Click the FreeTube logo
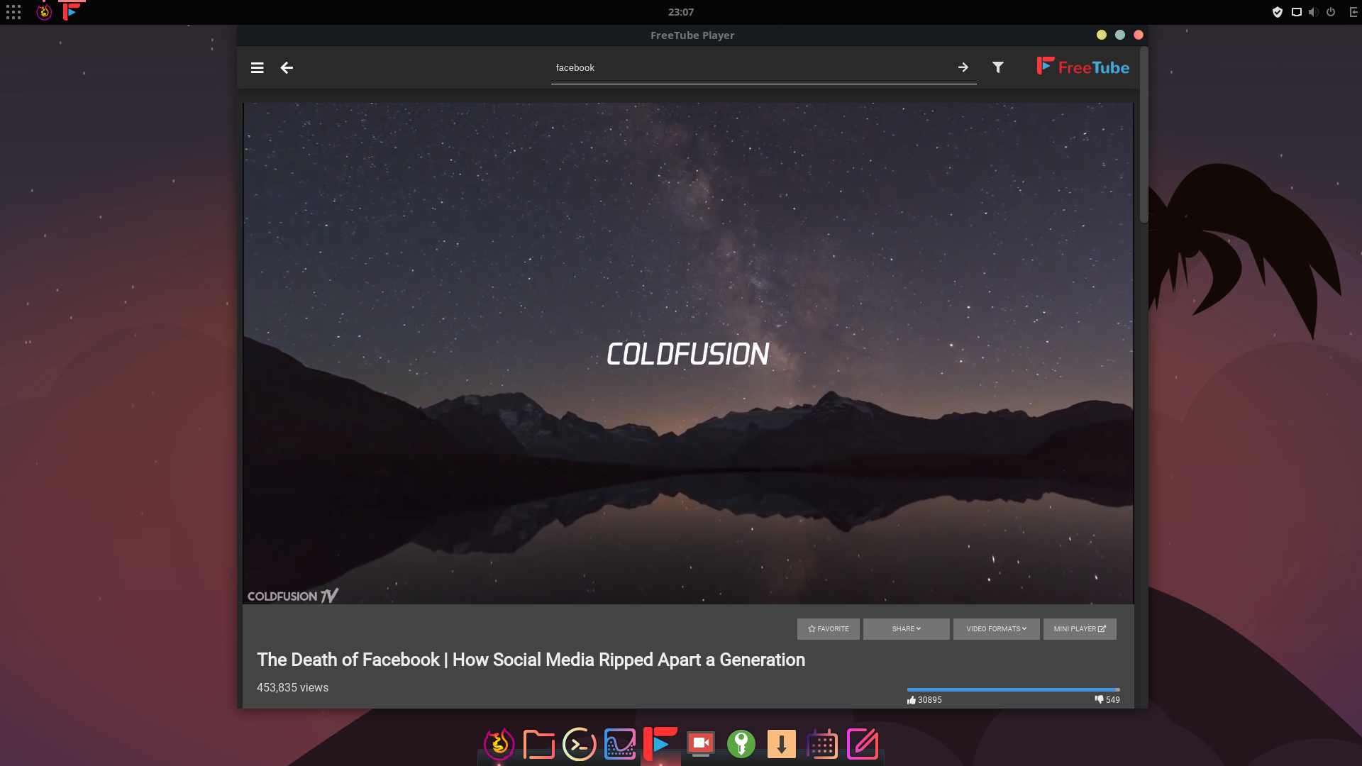Image resolution: width=1362 pixels, height=766 pixels. pos(1083,67)
